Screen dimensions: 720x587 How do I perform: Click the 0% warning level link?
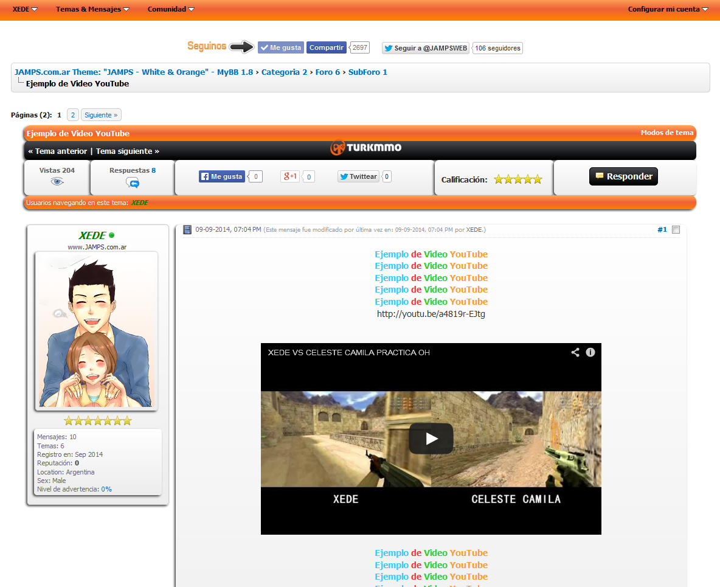click(x=106, y=489)
